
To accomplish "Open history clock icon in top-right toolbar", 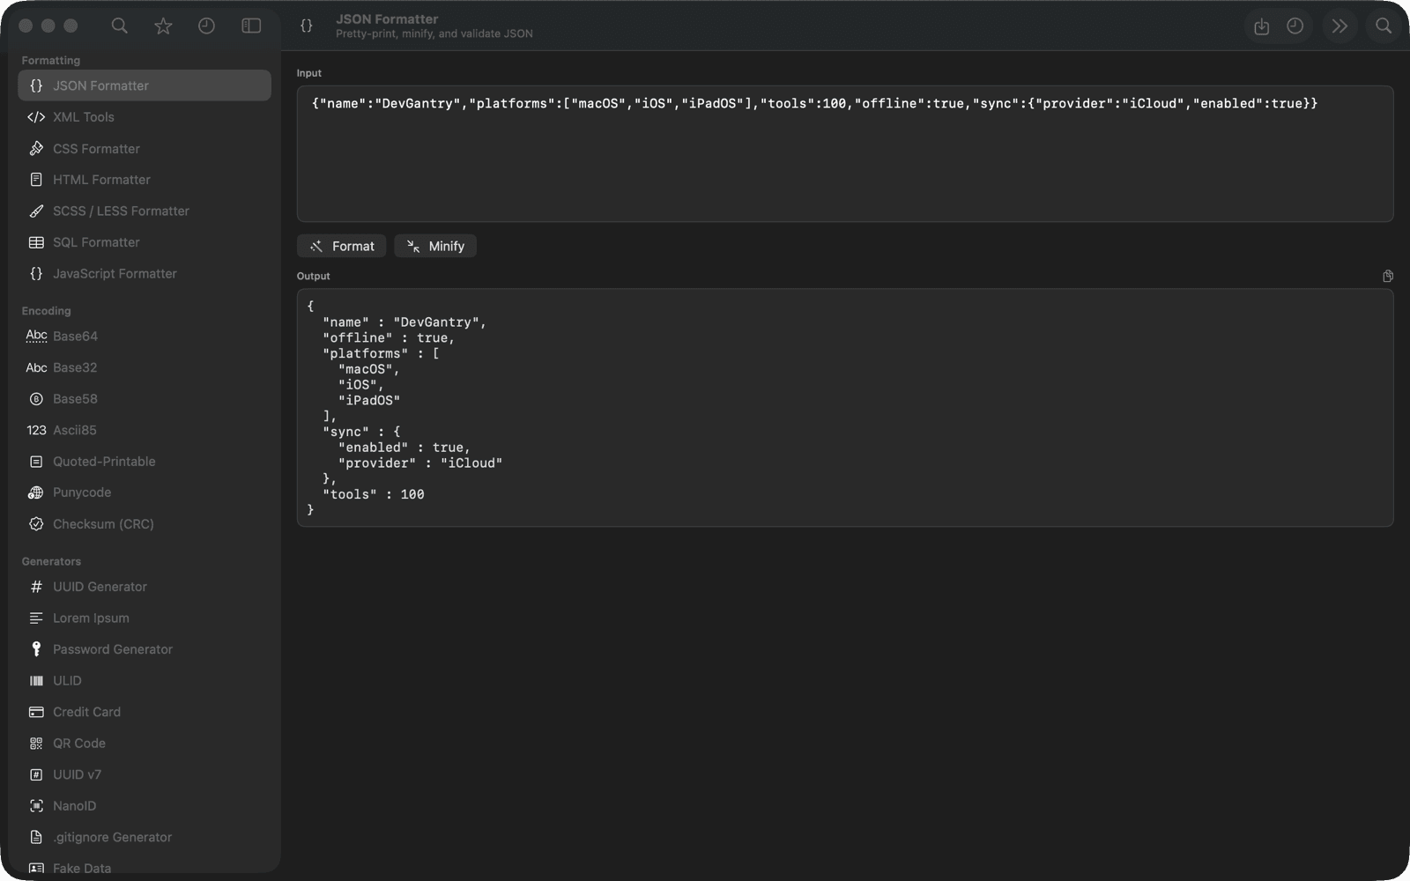I will (x=1295, y=26).
